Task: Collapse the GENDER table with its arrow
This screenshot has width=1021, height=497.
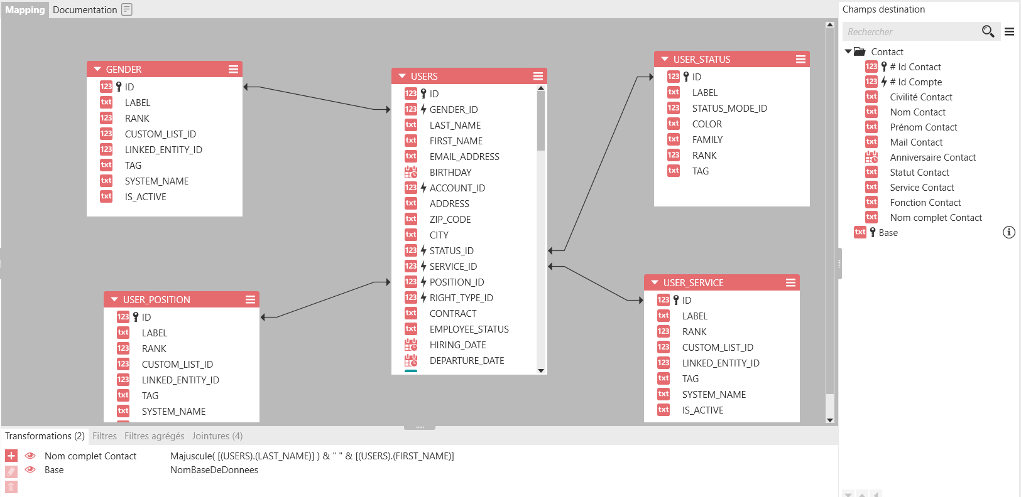Action: coord(97,69)
